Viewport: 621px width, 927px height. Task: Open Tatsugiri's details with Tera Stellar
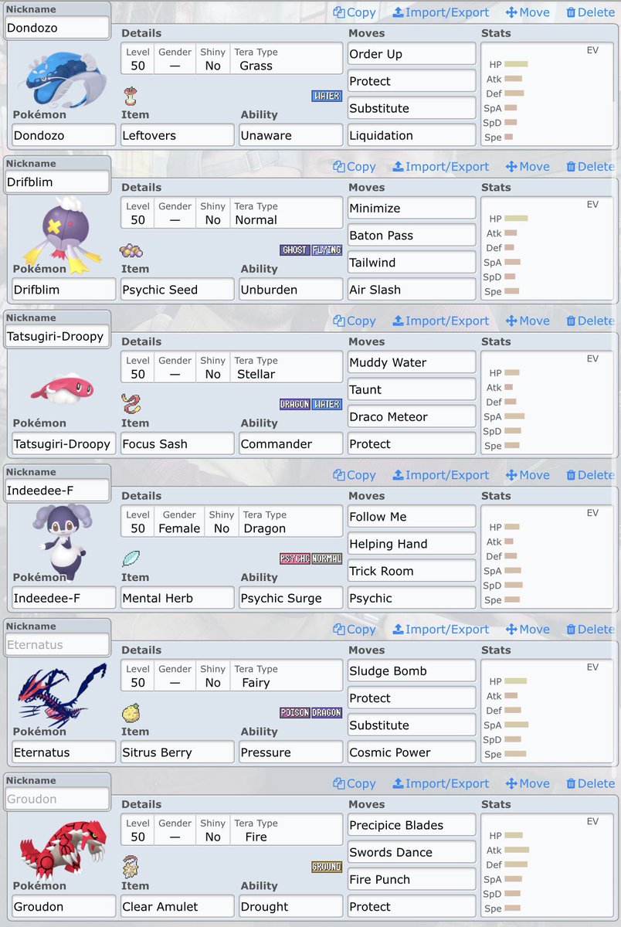click(x=232, y=367)
